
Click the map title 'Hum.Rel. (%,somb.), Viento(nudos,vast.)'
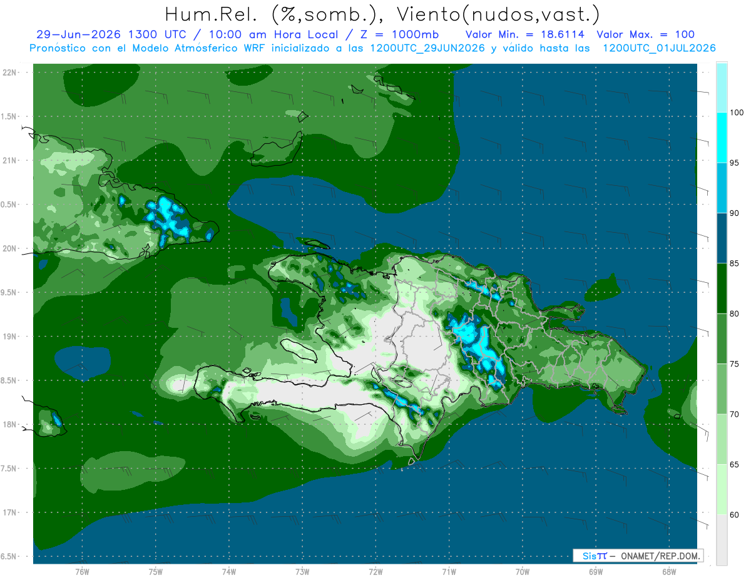coord(382,14)
